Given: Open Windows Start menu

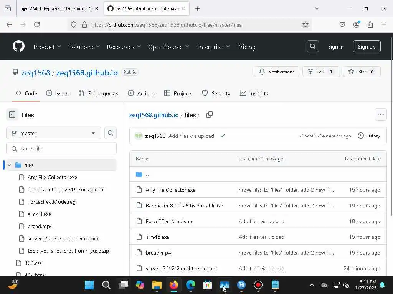Looking at the screenshot, I should point(89,285).
